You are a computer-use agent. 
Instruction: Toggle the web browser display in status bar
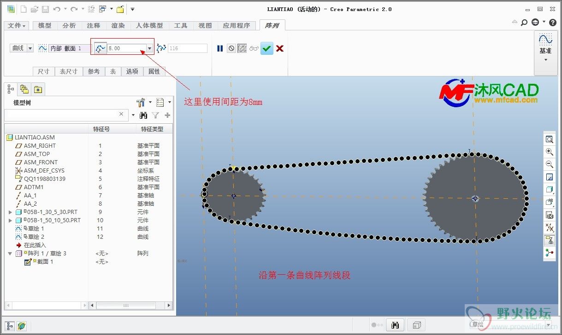tap(21, 326)
